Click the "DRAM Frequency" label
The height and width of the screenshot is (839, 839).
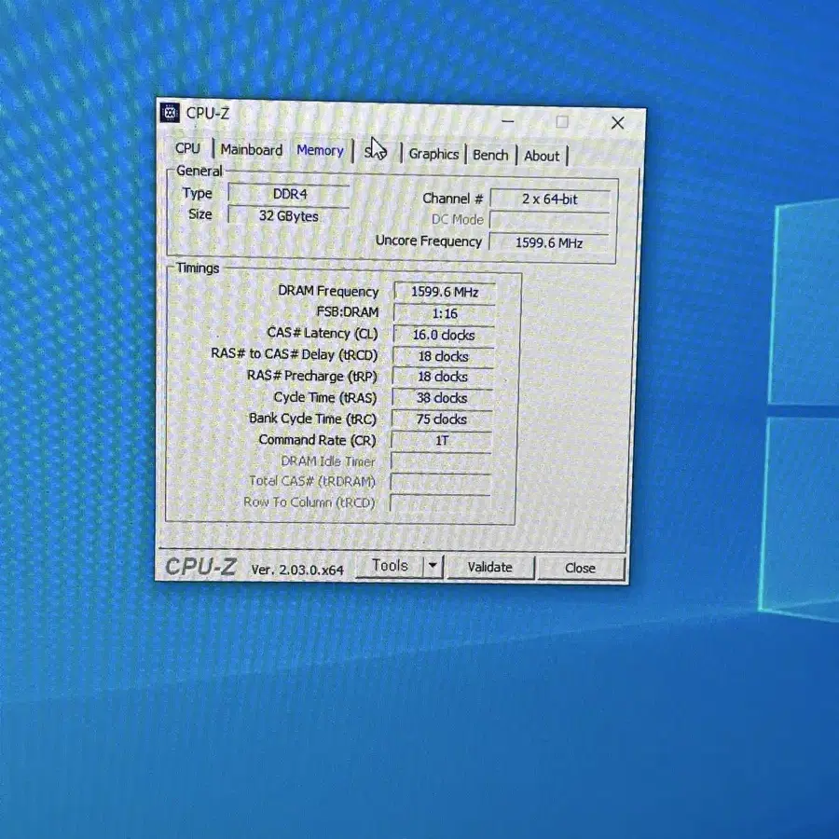(328, 291)
